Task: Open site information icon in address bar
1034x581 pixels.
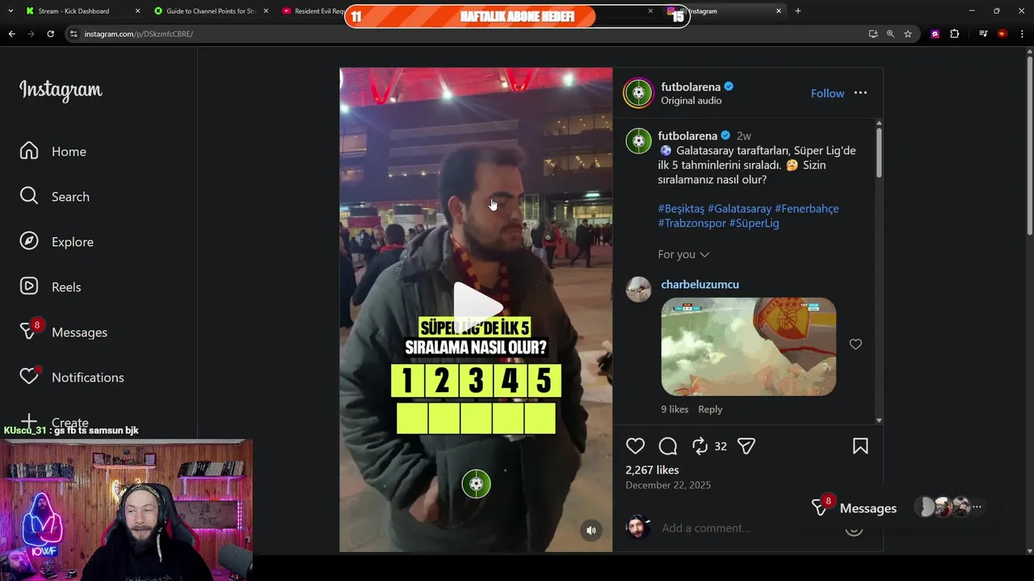Action: tap(74, 34)
